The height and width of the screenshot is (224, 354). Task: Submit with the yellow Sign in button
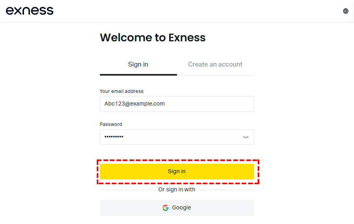point(177,172)
